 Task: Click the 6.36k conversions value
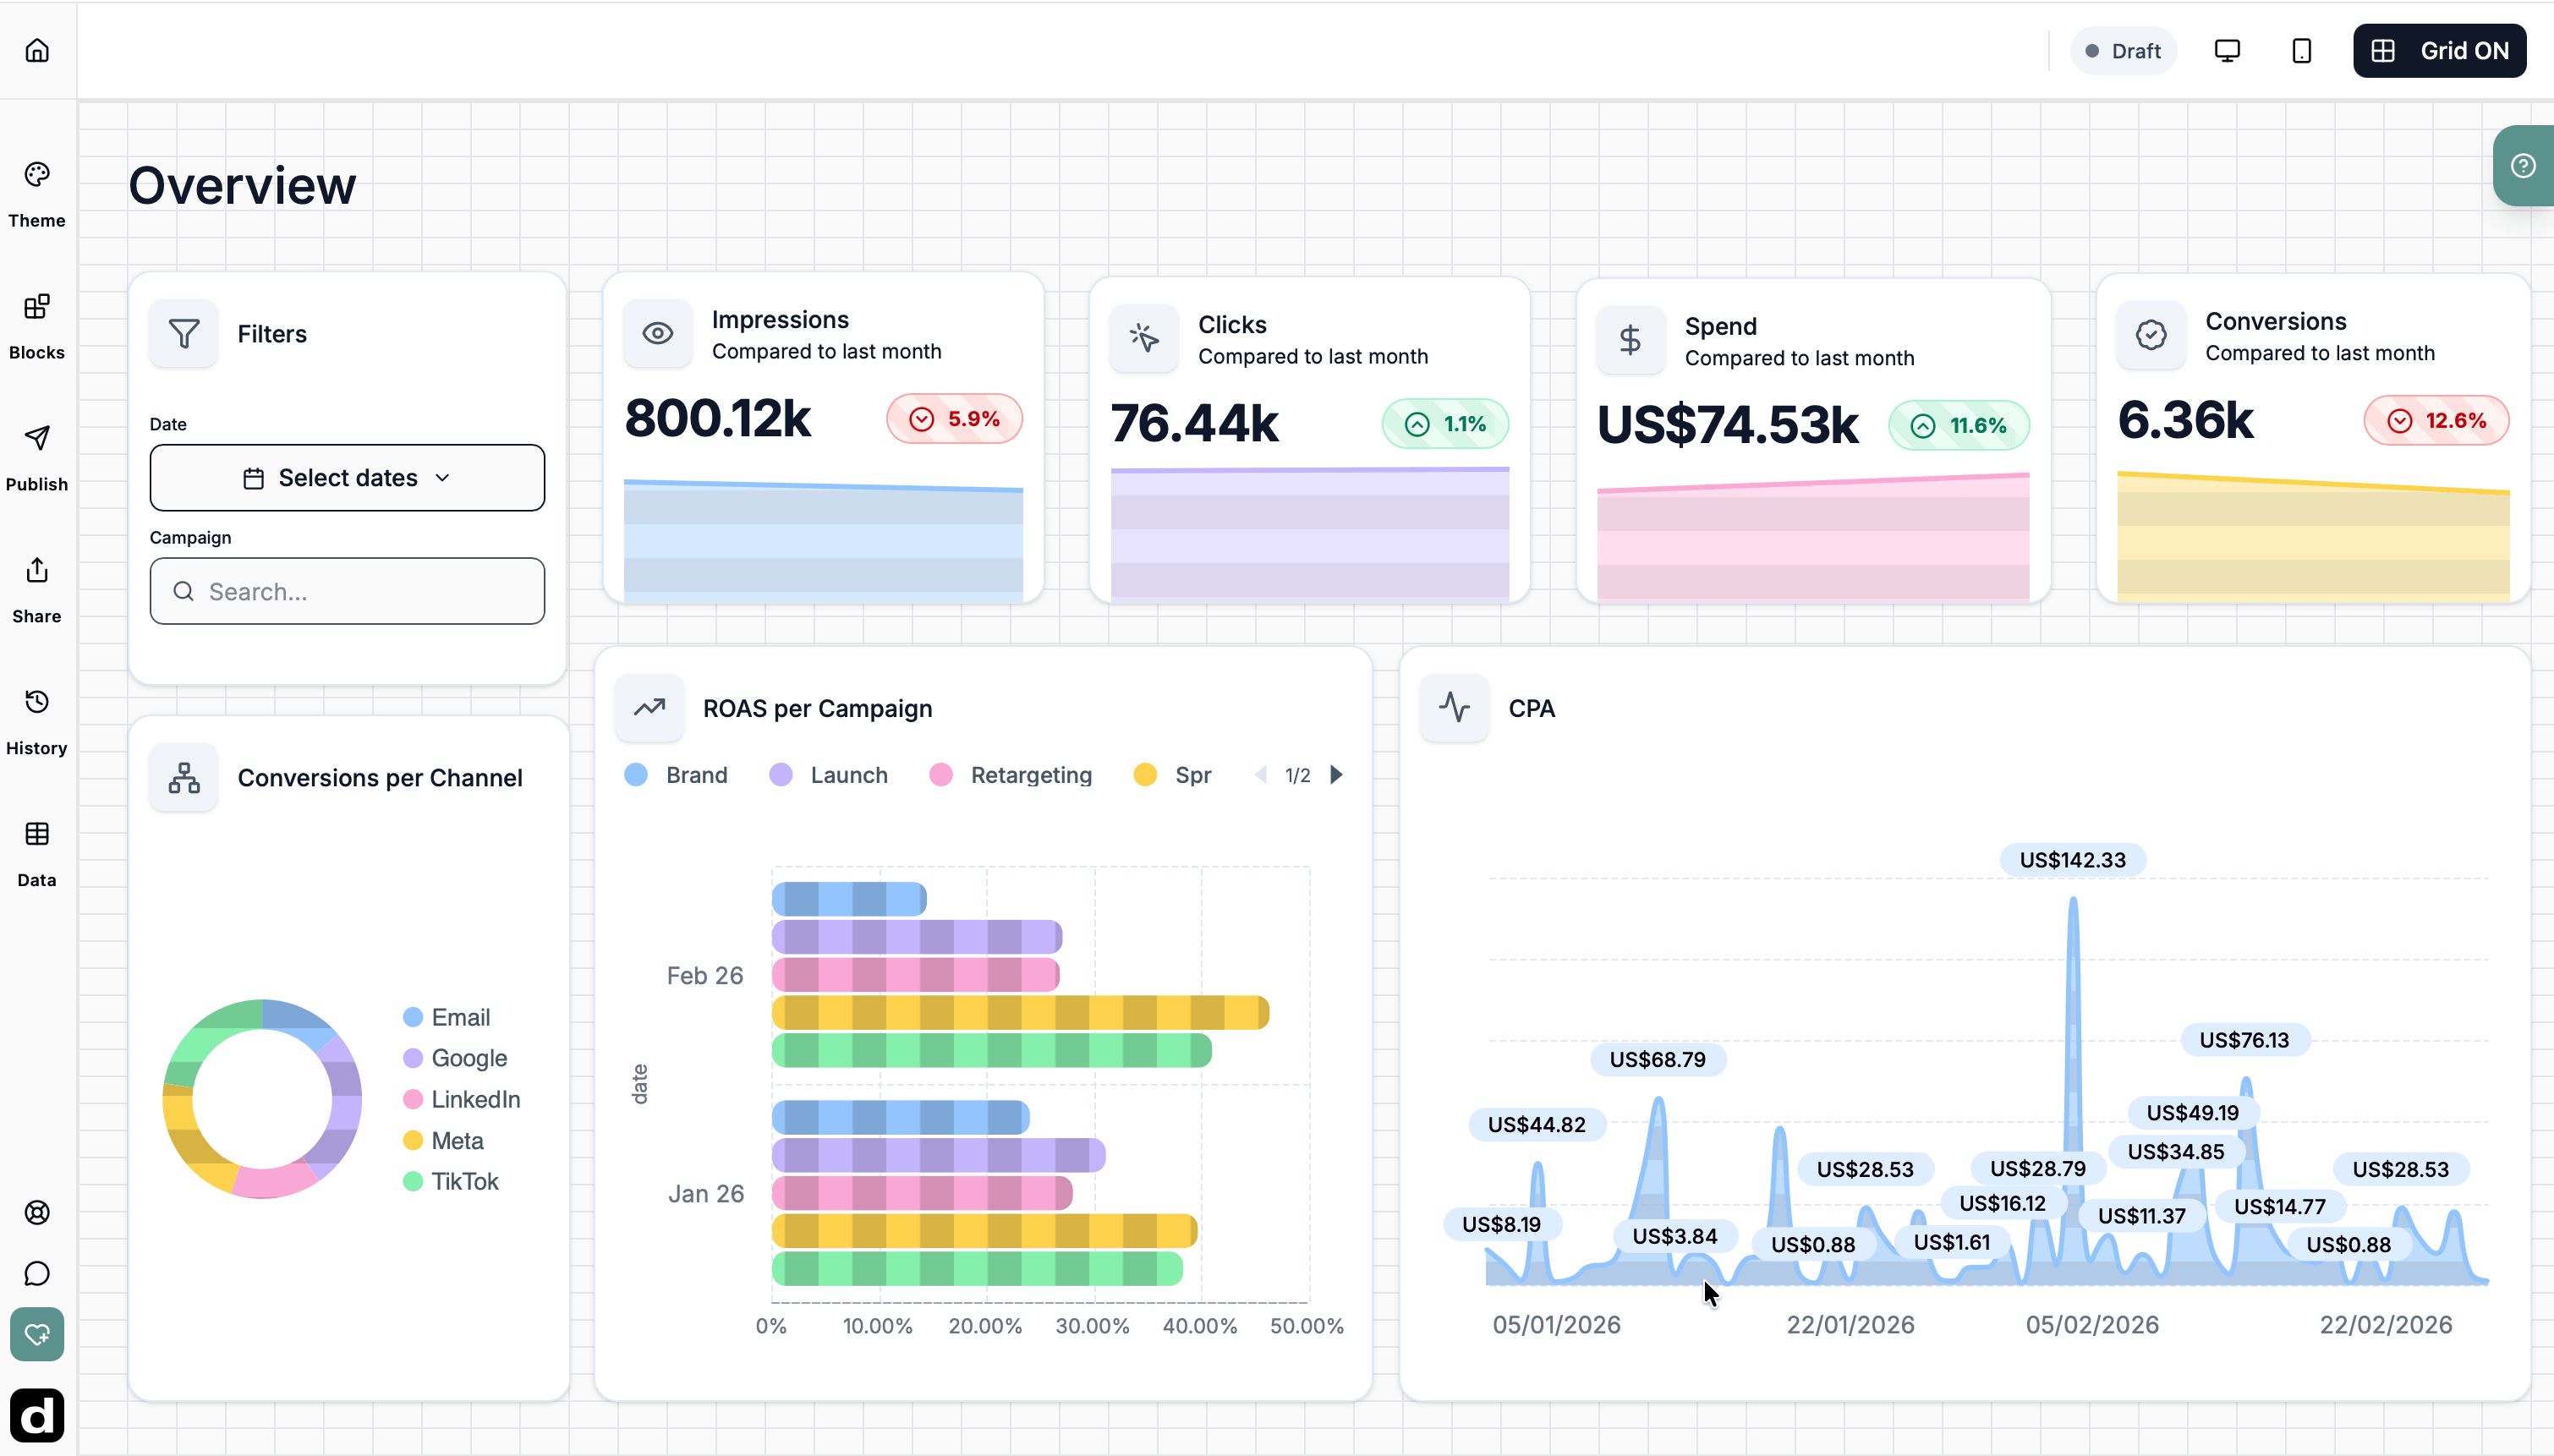(2186, 420)
